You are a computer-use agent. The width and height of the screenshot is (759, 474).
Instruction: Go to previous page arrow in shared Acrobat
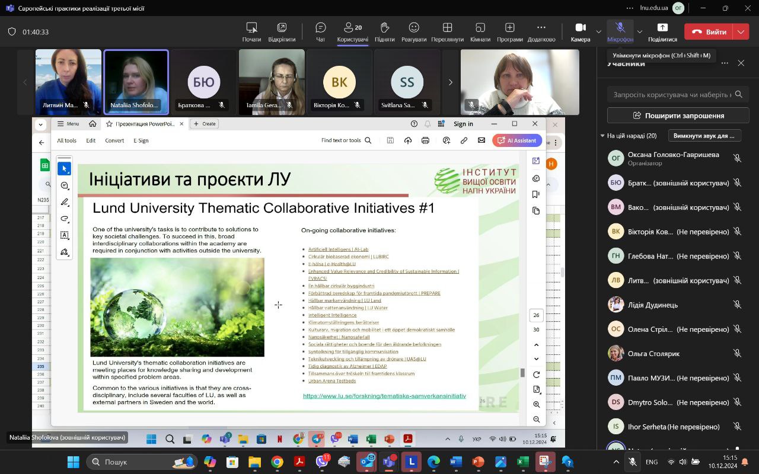click(x=536, y=344)
